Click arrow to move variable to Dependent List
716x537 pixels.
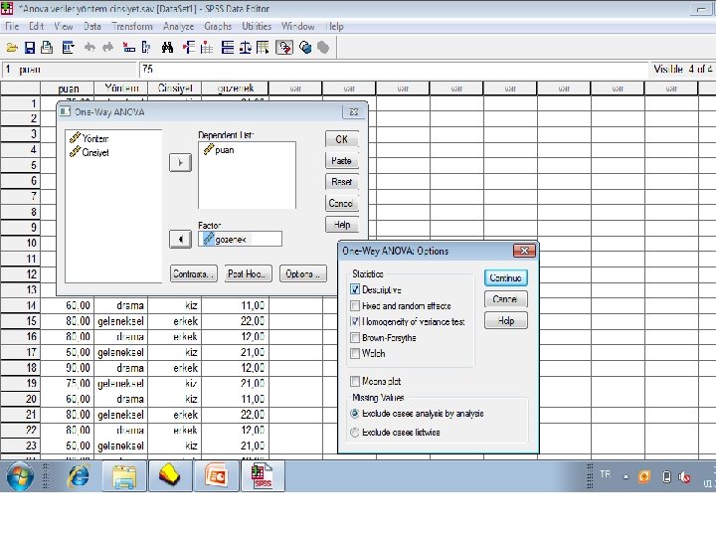pos(180,162)
